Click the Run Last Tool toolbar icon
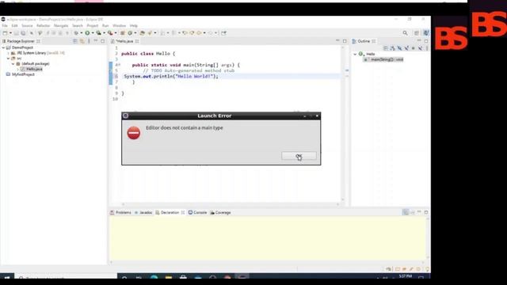The height and width of the screenshot is (285, 507). pos(110,33)
